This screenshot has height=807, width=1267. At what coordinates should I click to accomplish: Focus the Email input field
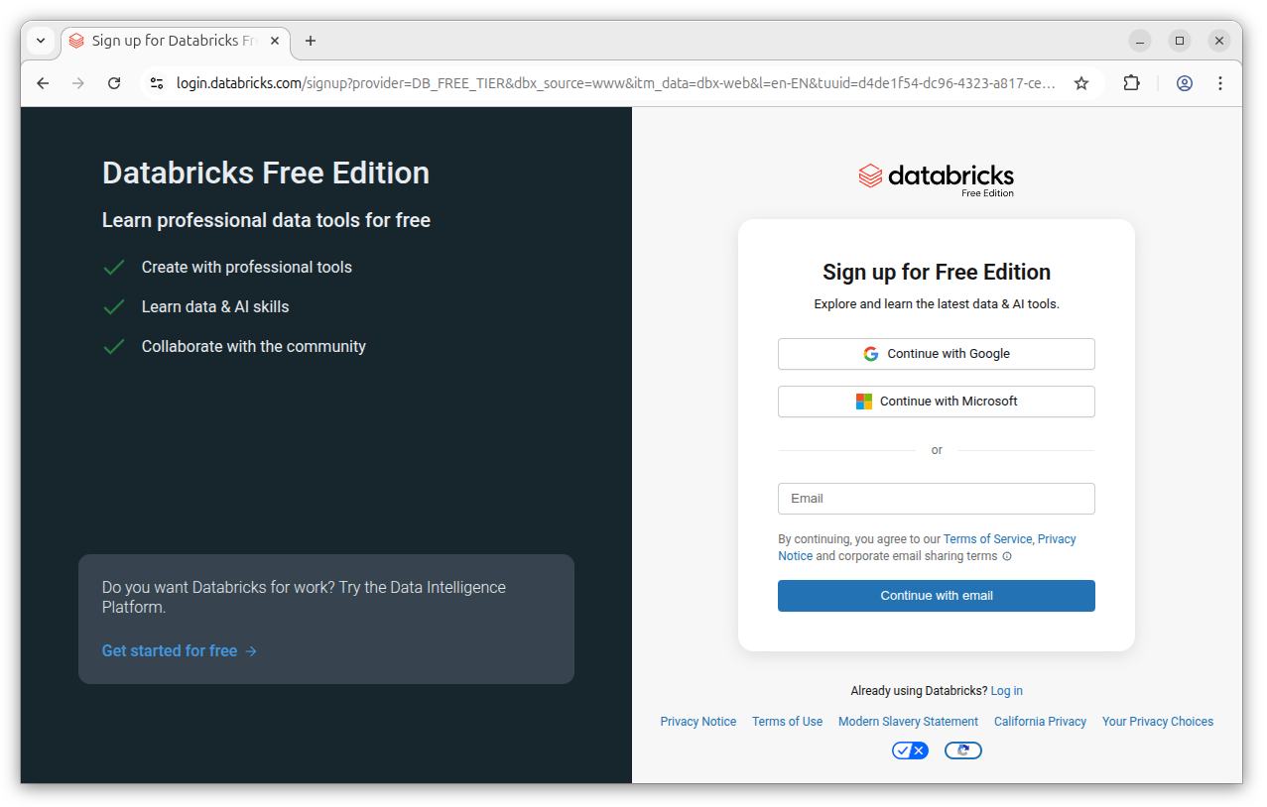936,499
